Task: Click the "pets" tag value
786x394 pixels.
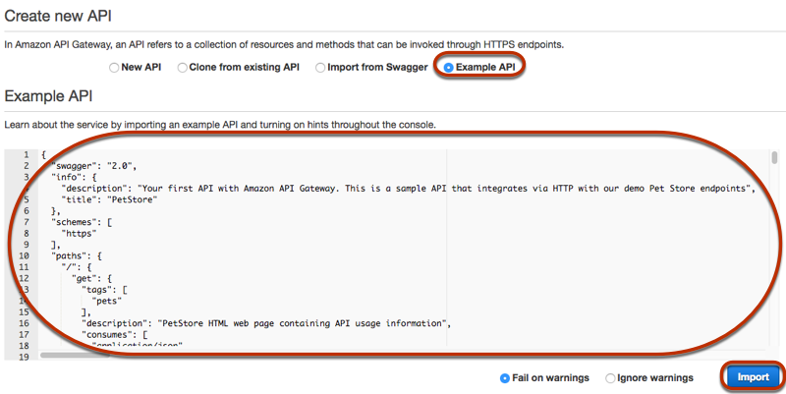Action: (x=107, y=301)
